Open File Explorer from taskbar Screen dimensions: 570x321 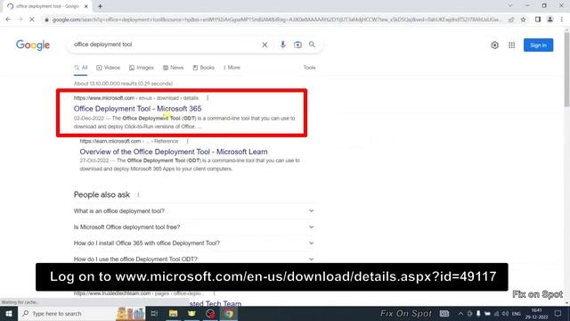coord(173,313)
